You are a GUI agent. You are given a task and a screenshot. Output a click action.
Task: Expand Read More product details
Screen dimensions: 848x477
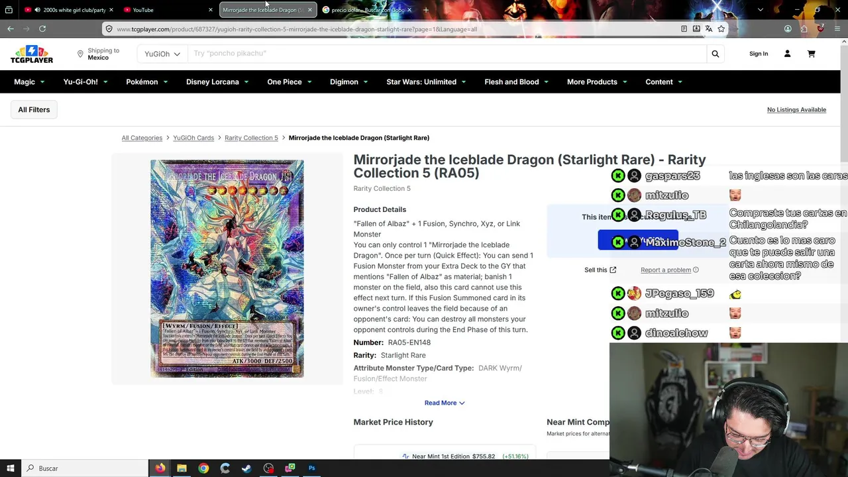[445, 403]
